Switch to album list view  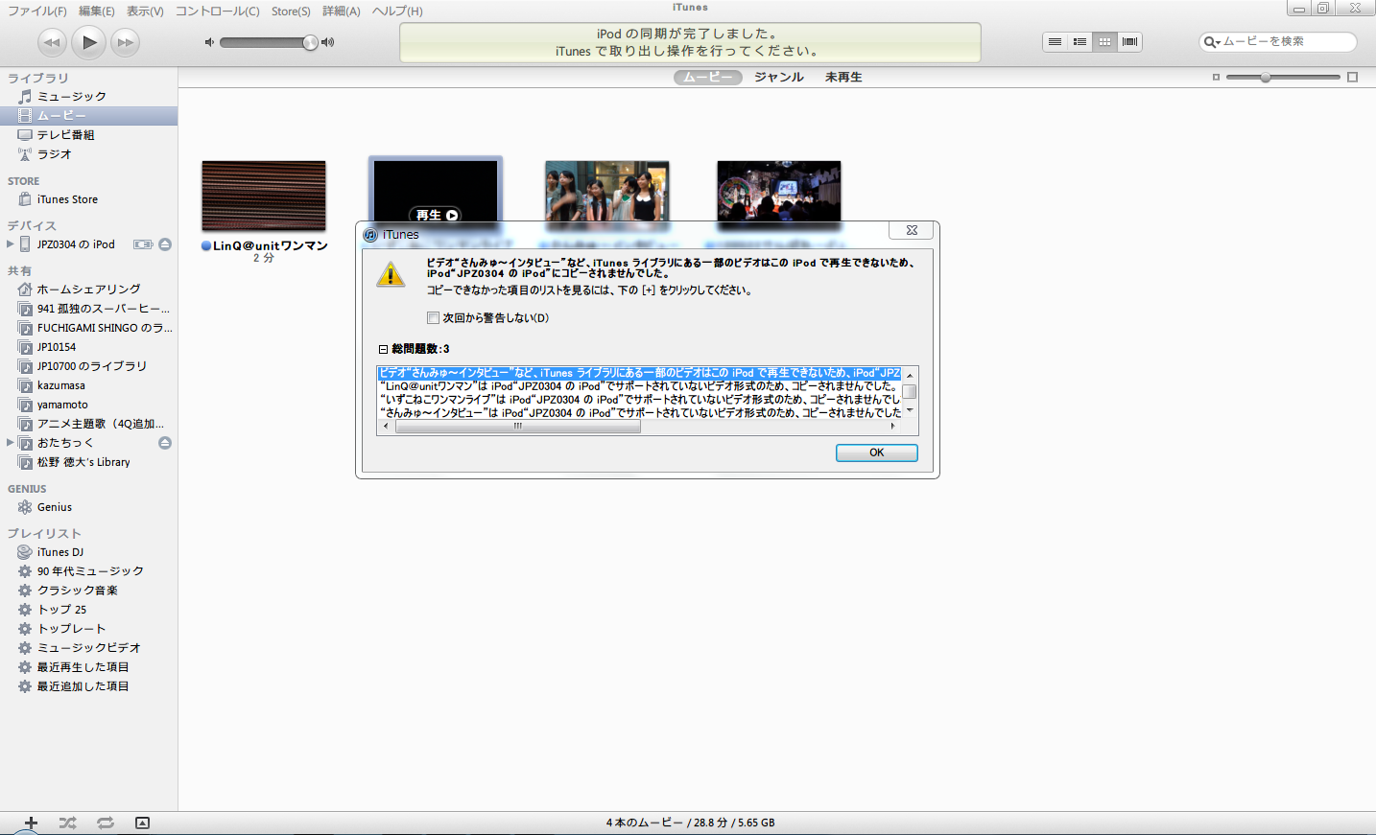(1079, 41)
